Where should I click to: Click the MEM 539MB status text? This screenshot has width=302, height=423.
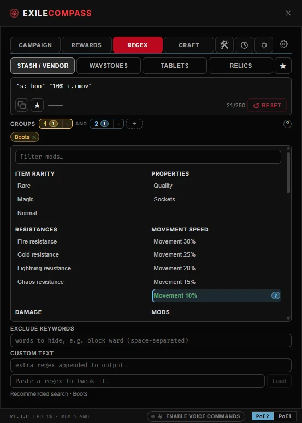click(75, 416)
